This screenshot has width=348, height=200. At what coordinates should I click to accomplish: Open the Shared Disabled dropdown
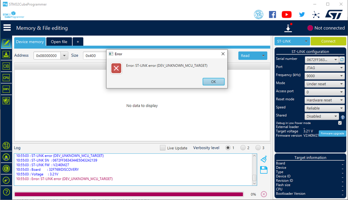322,116
